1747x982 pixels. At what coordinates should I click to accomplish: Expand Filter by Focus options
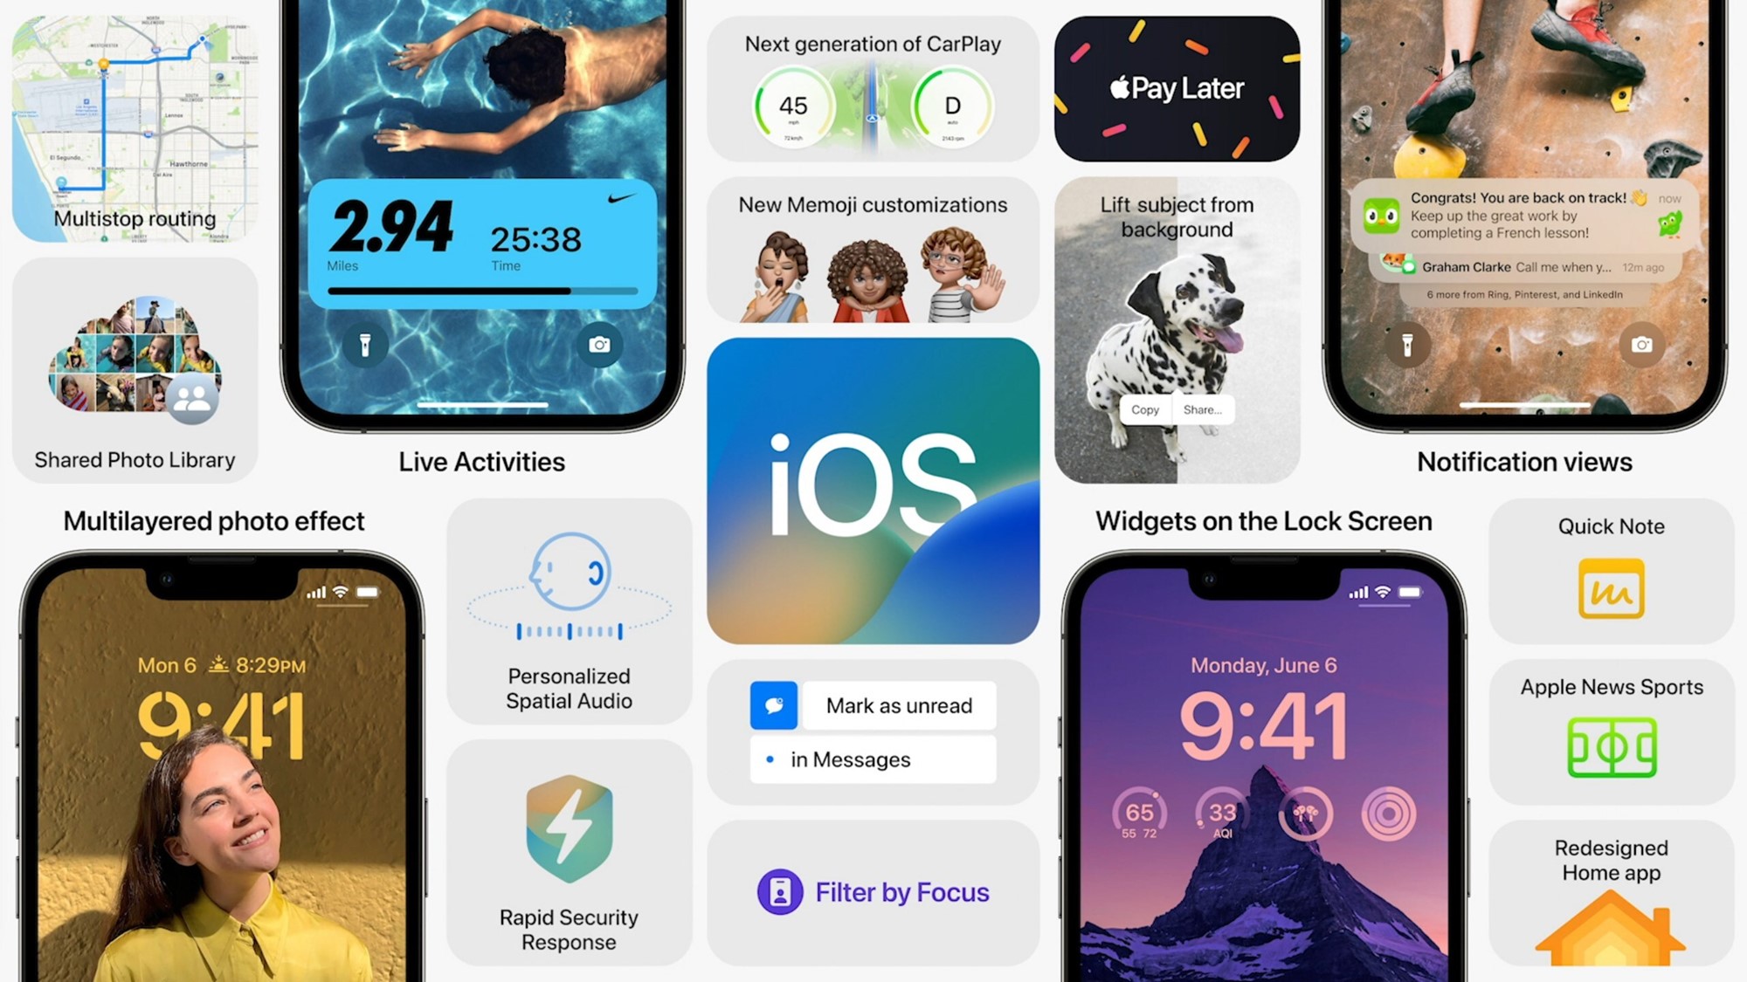click(873, 892)
